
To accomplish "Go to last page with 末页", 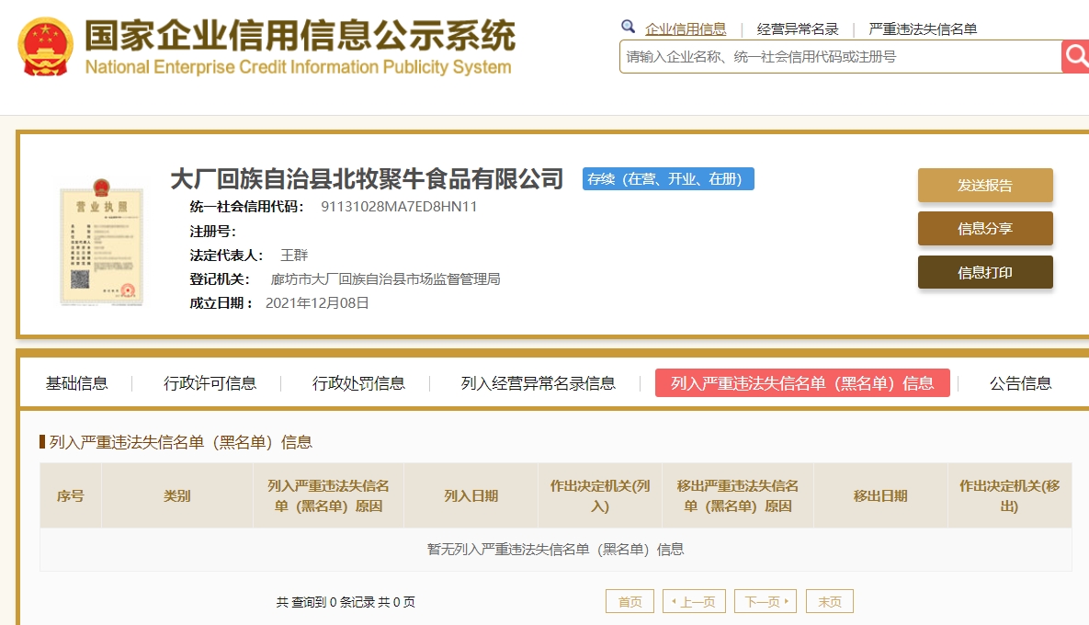I will pyautogui.click(x=829, y=601).
